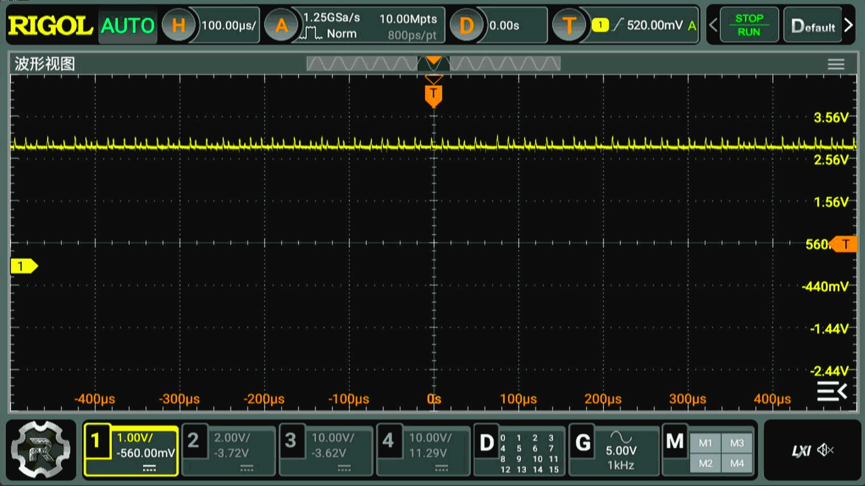This screenshot has height=486, width=865.
Task: Open the waveform view hamburger menu
Action: click(836, 64)
